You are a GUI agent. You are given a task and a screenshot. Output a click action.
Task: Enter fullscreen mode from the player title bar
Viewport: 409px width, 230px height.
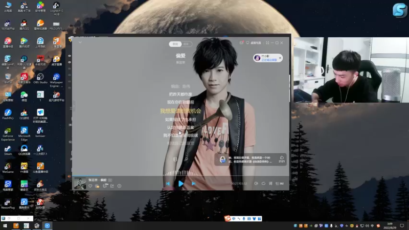(267, 43)
